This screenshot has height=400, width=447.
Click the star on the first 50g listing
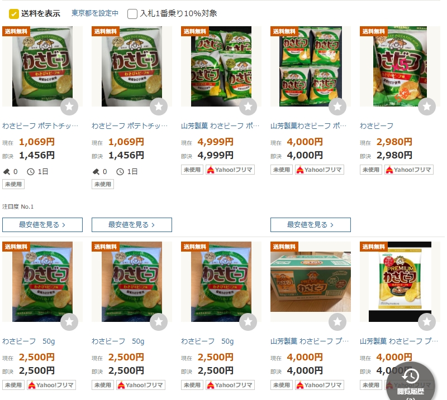click(x=69, y=322)
